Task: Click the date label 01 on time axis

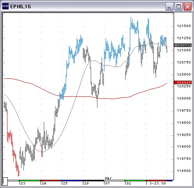Action: [x=108, y=183]
